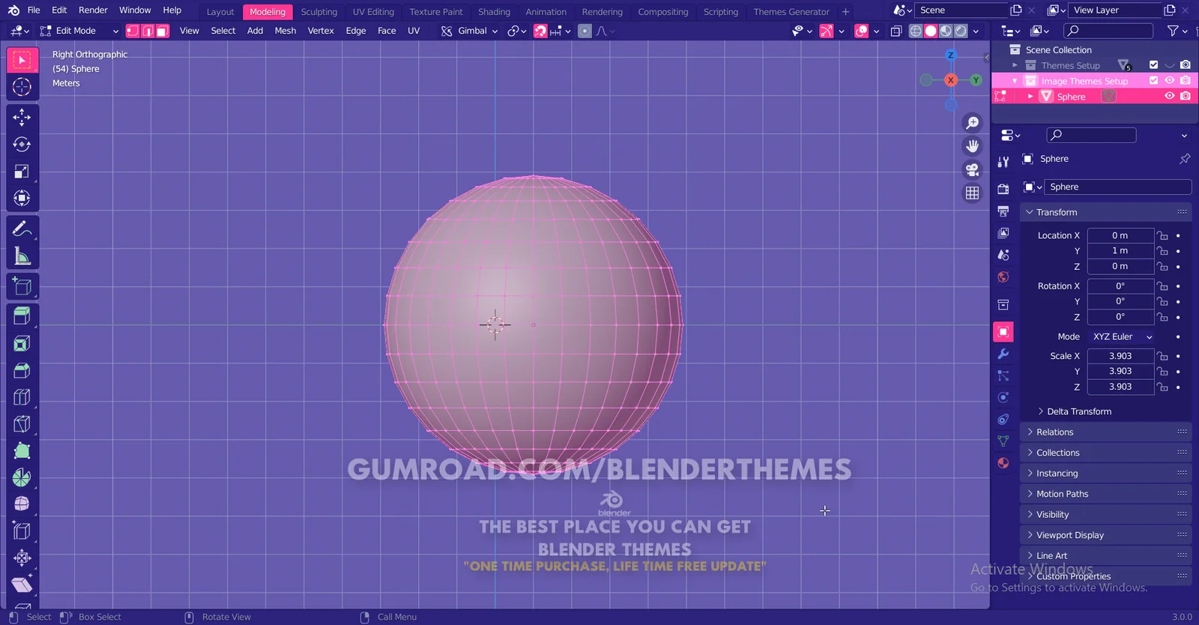Select the Loop Cut tool

click(22, 397)
